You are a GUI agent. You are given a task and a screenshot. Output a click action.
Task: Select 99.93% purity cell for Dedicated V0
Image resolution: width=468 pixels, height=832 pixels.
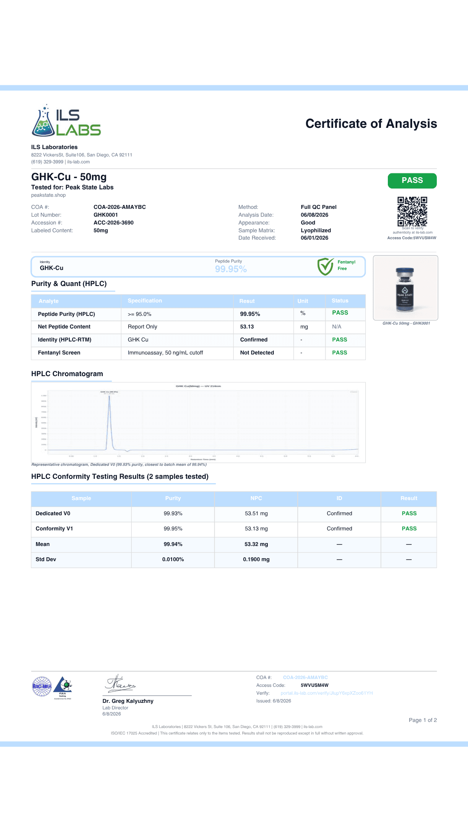(x=173, y=513)
